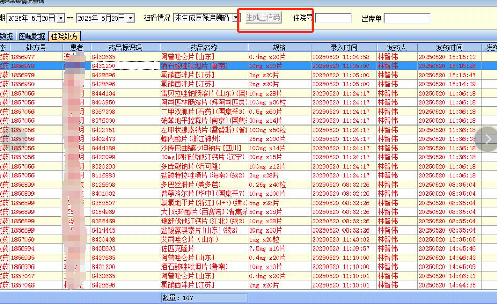The height and width of the screenshot is (304, 497).
Task: Select prescription number 1856977 cell
Action: pyautogui.click(x=36, y=57)
